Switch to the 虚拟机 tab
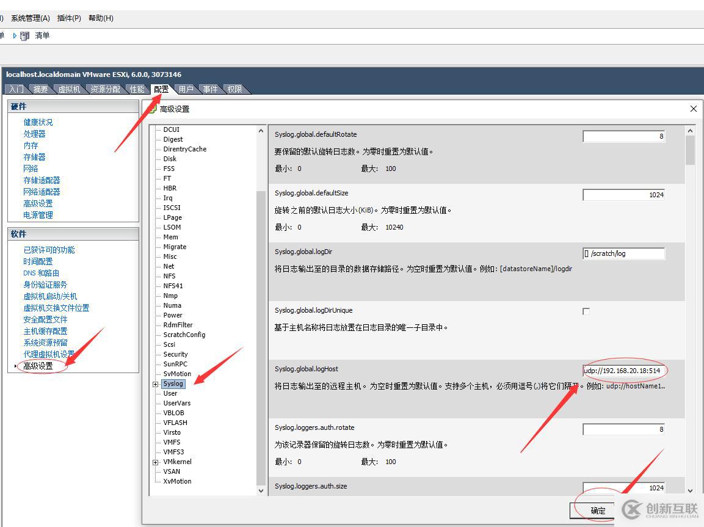 pos(69,89)
